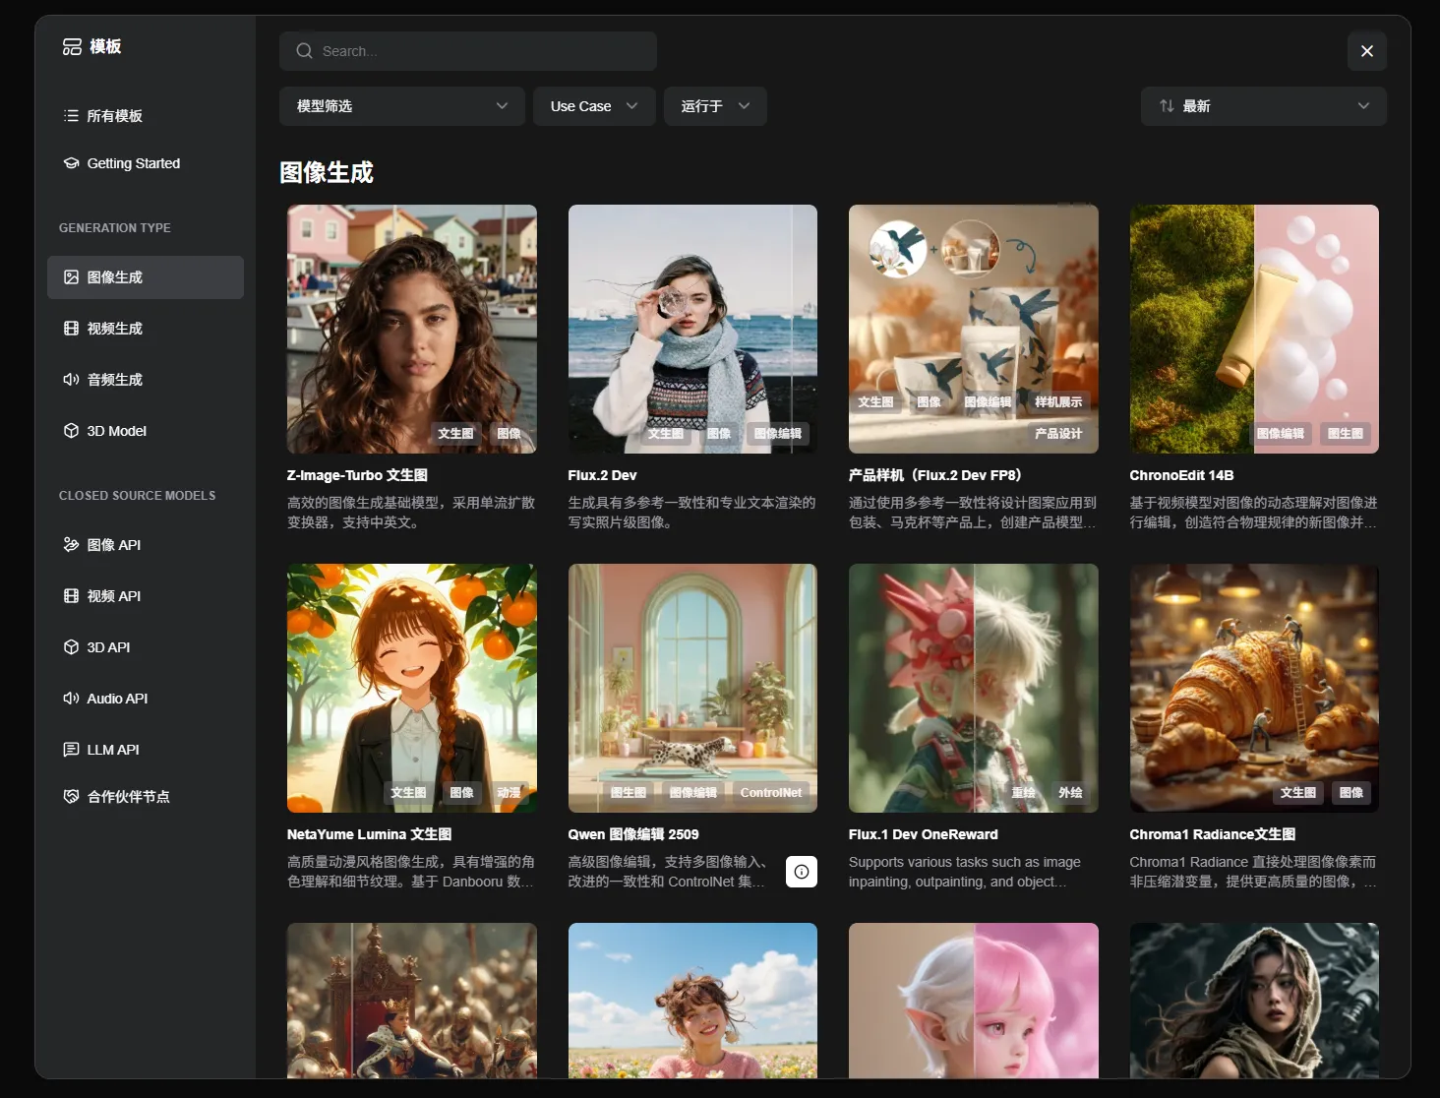The height and width of the screenshot is (1098, 1440).
Task: Open 合作伙伴节点 section
Action: (146, 797)
